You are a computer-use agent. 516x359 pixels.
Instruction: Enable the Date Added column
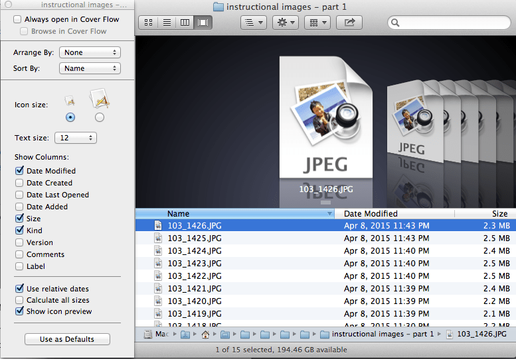pos(19,207)
